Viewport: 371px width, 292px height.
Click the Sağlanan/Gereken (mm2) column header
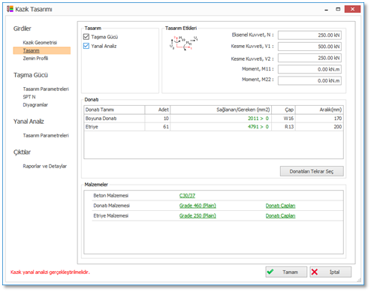[221, 110]
